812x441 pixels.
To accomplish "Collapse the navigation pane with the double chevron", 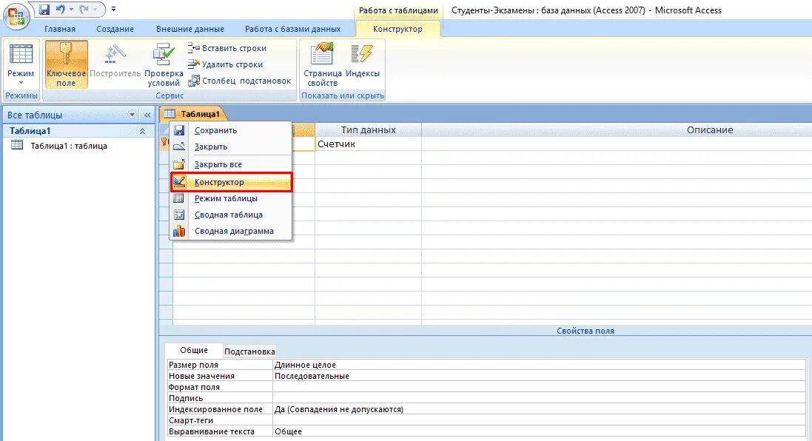I will [x=147, y=115].
